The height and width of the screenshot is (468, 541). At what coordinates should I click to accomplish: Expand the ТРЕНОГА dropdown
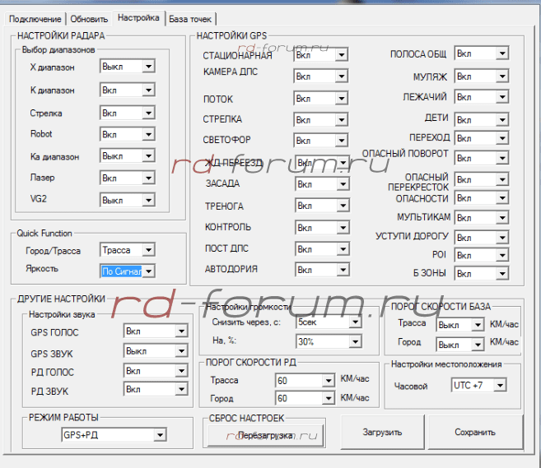coord(322,206)
